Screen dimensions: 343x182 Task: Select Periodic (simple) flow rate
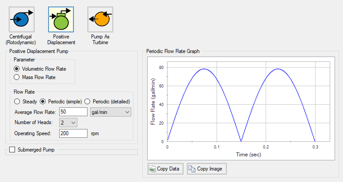43,101
